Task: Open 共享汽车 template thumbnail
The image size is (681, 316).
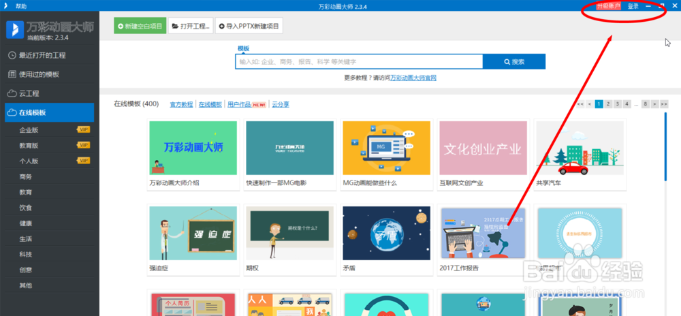Action: click(580, 148)
